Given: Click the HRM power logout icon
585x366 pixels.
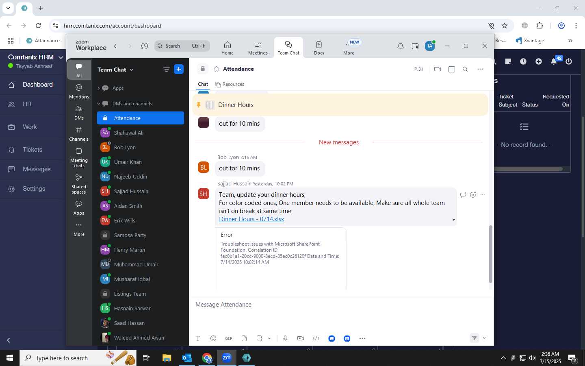Looking at the screenshot, I should tap(569, 61).
